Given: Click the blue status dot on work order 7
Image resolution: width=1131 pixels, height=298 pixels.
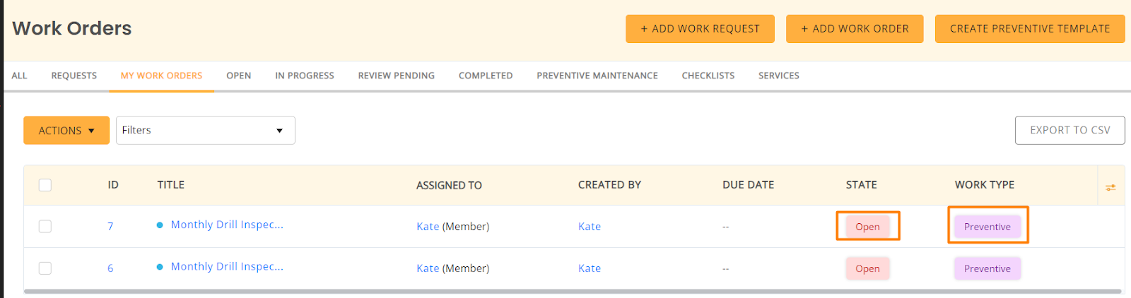Looking at the screenshot, I should click(160, 225).
